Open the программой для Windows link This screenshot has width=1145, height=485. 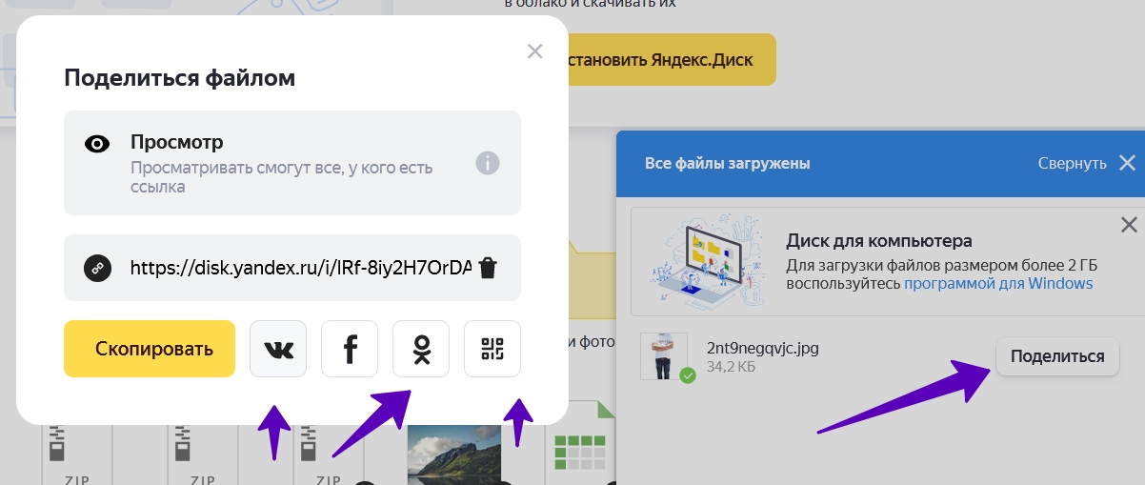pos(998,284)
